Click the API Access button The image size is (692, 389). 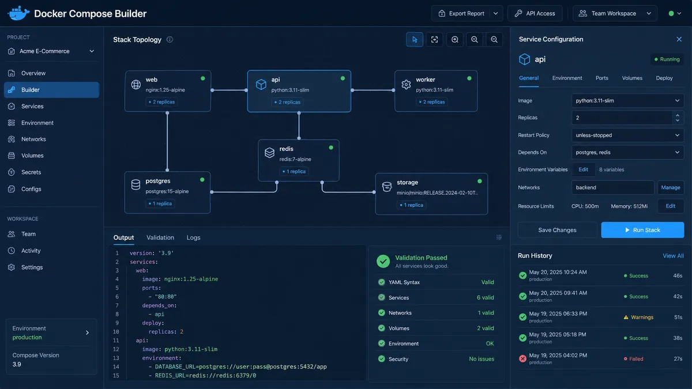pyautogui.click(x=535, y=13)
